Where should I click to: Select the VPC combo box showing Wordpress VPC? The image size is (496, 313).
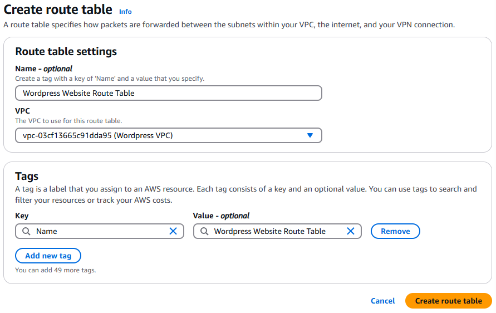(169, 135)
